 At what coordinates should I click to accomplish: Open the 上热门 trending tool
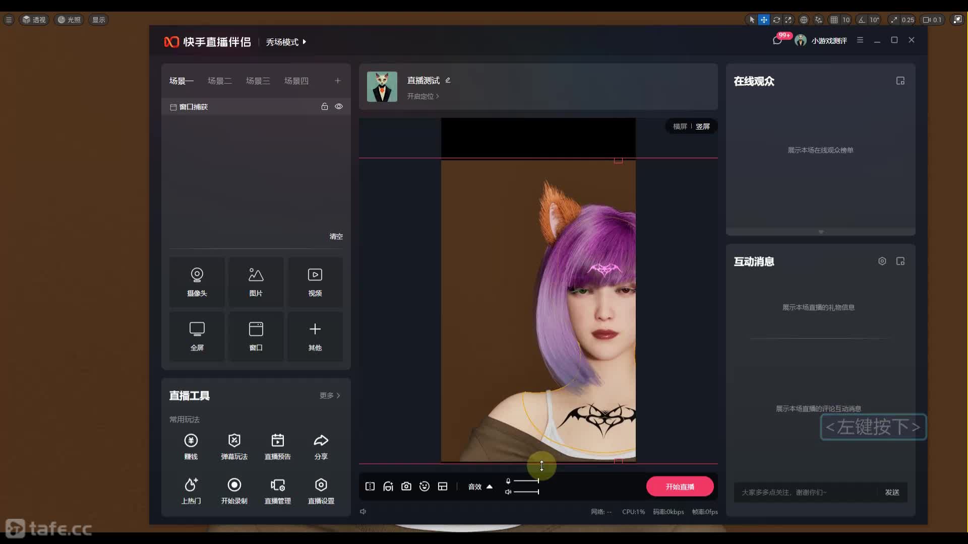tap(191, 491)
